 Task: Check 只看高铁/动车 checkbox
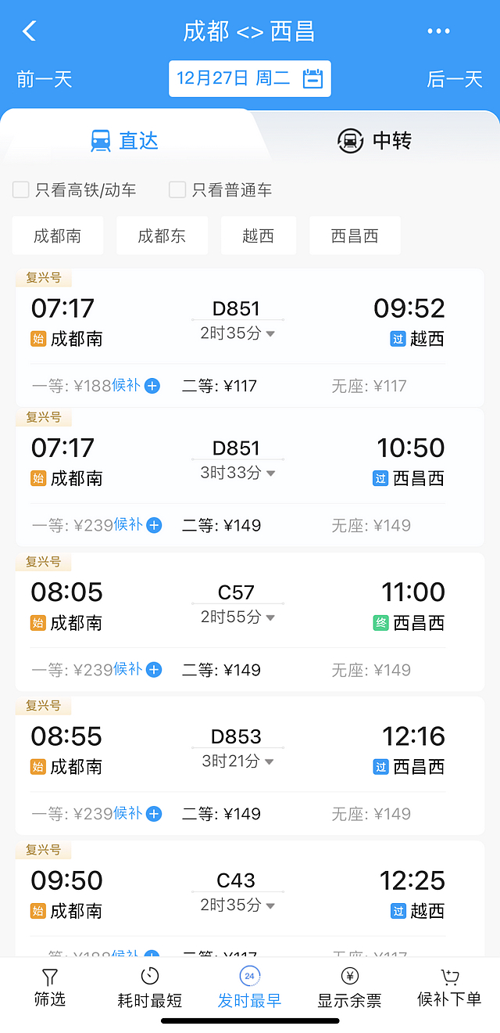(x=21, y=189)
